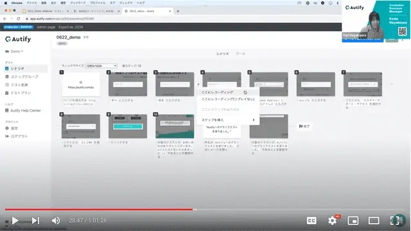Click the Autify logo

18,39
